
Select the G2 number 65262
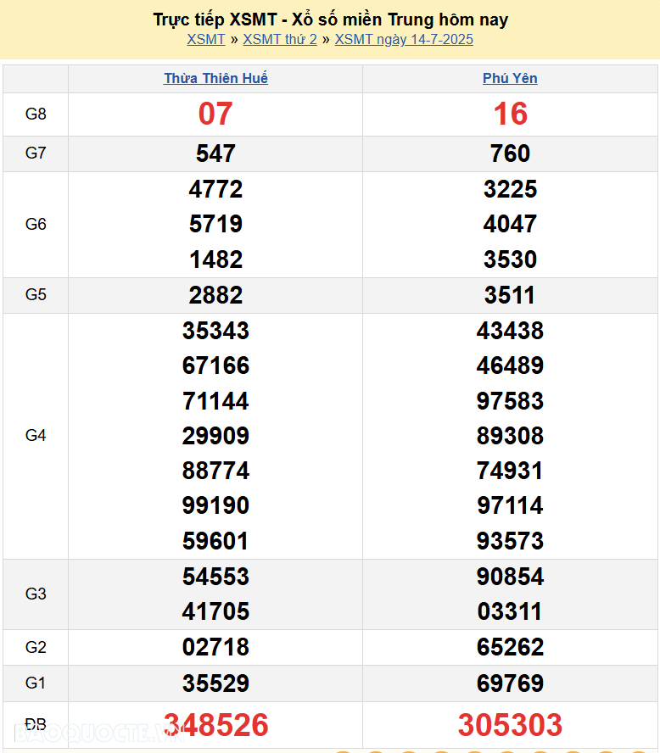click(510, 648)
